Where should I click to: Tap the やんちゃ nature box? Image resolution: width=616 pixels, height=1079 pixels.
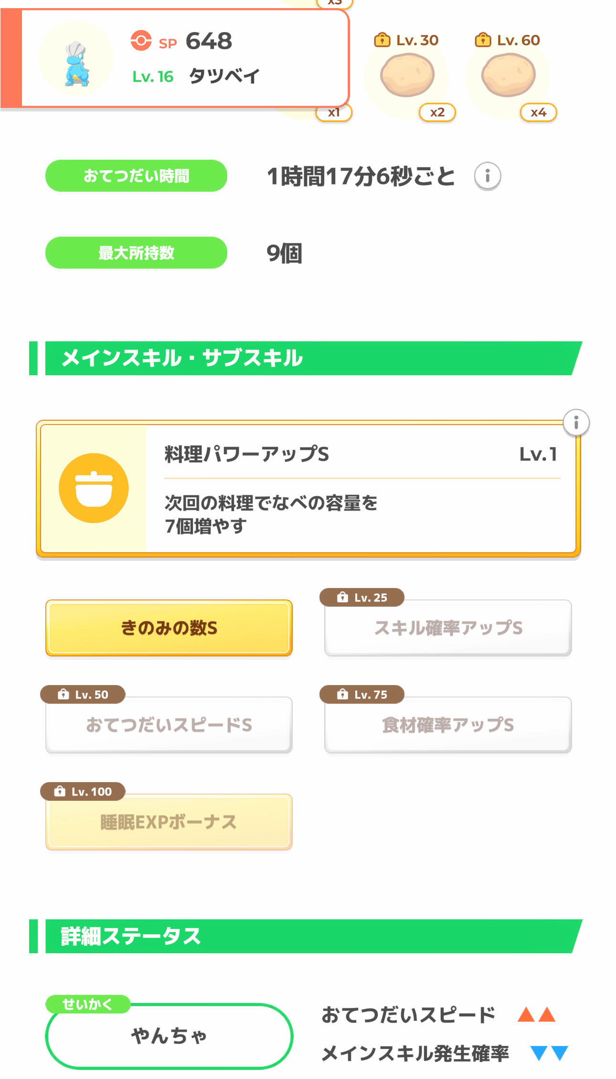[169, 1035]
